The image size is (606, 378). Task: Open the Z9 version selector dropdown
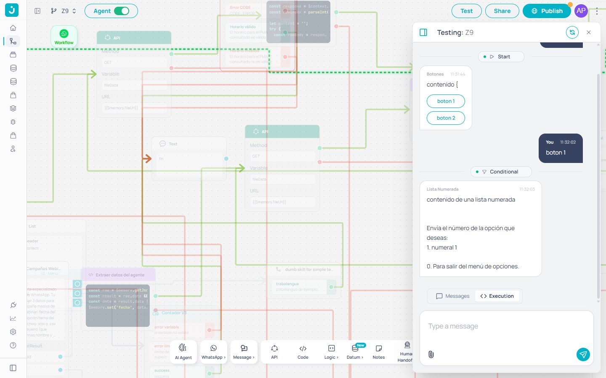64,11
